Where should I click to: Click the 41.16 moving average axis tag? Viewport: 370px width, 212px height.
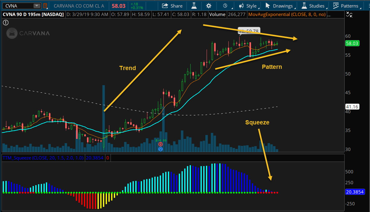(352, 107)
